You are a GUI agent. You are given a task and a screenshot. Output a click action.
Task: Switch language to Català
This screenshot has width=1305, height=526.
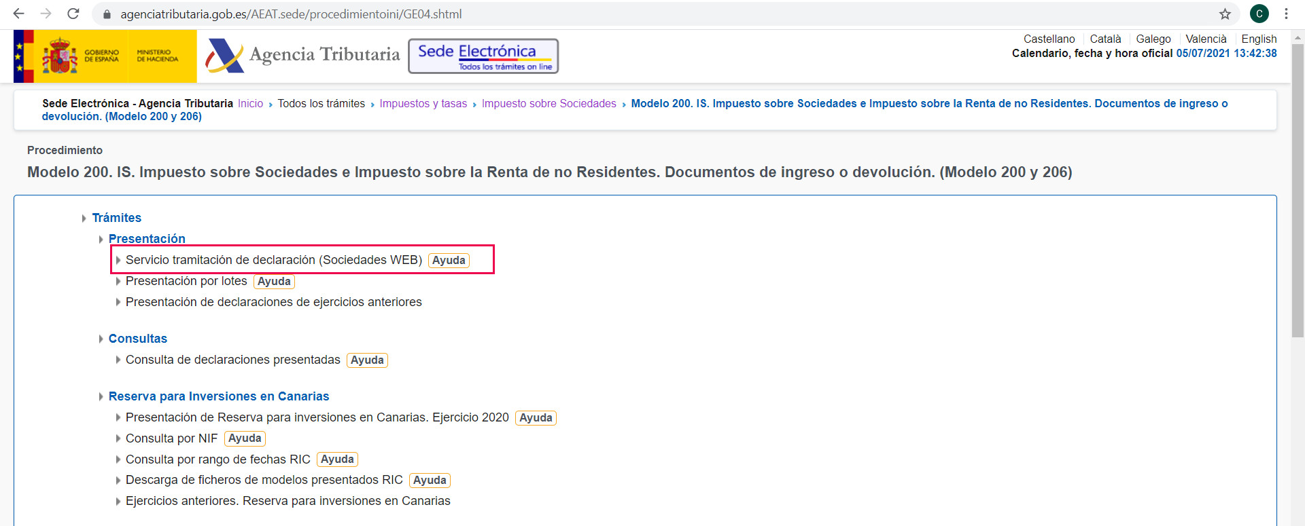[1105, 39]
